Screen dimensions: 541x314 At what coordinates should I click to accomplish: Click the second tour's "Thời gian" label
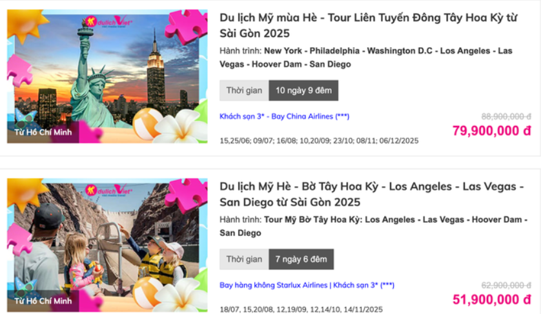click(244, 259)
